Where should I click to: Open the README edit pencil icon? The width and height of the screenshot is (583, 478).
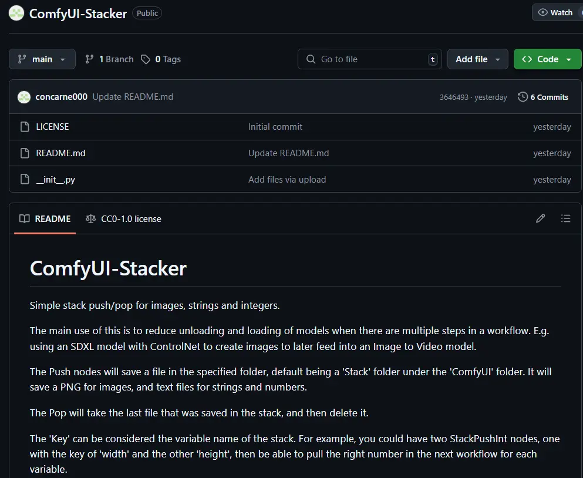(x=540, y=218)
